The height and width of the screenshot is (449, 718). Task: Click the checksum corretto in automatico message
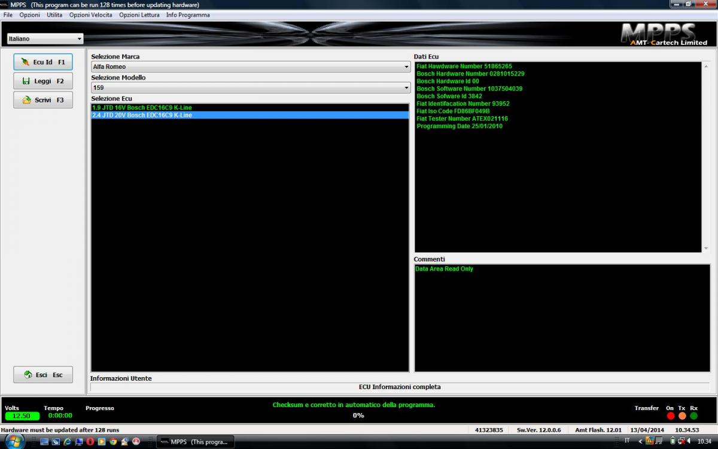354,405
